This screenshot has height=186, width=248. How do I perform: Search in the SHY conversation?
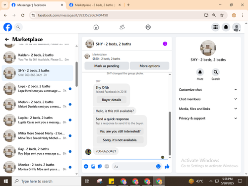click(x=216, y=72)
